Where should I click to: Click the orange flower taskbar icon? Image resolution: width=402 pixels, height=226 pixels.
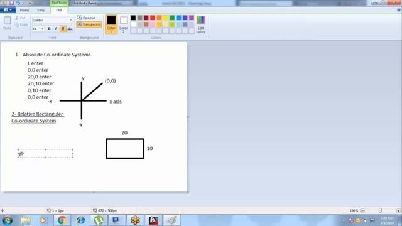[135, 220]
